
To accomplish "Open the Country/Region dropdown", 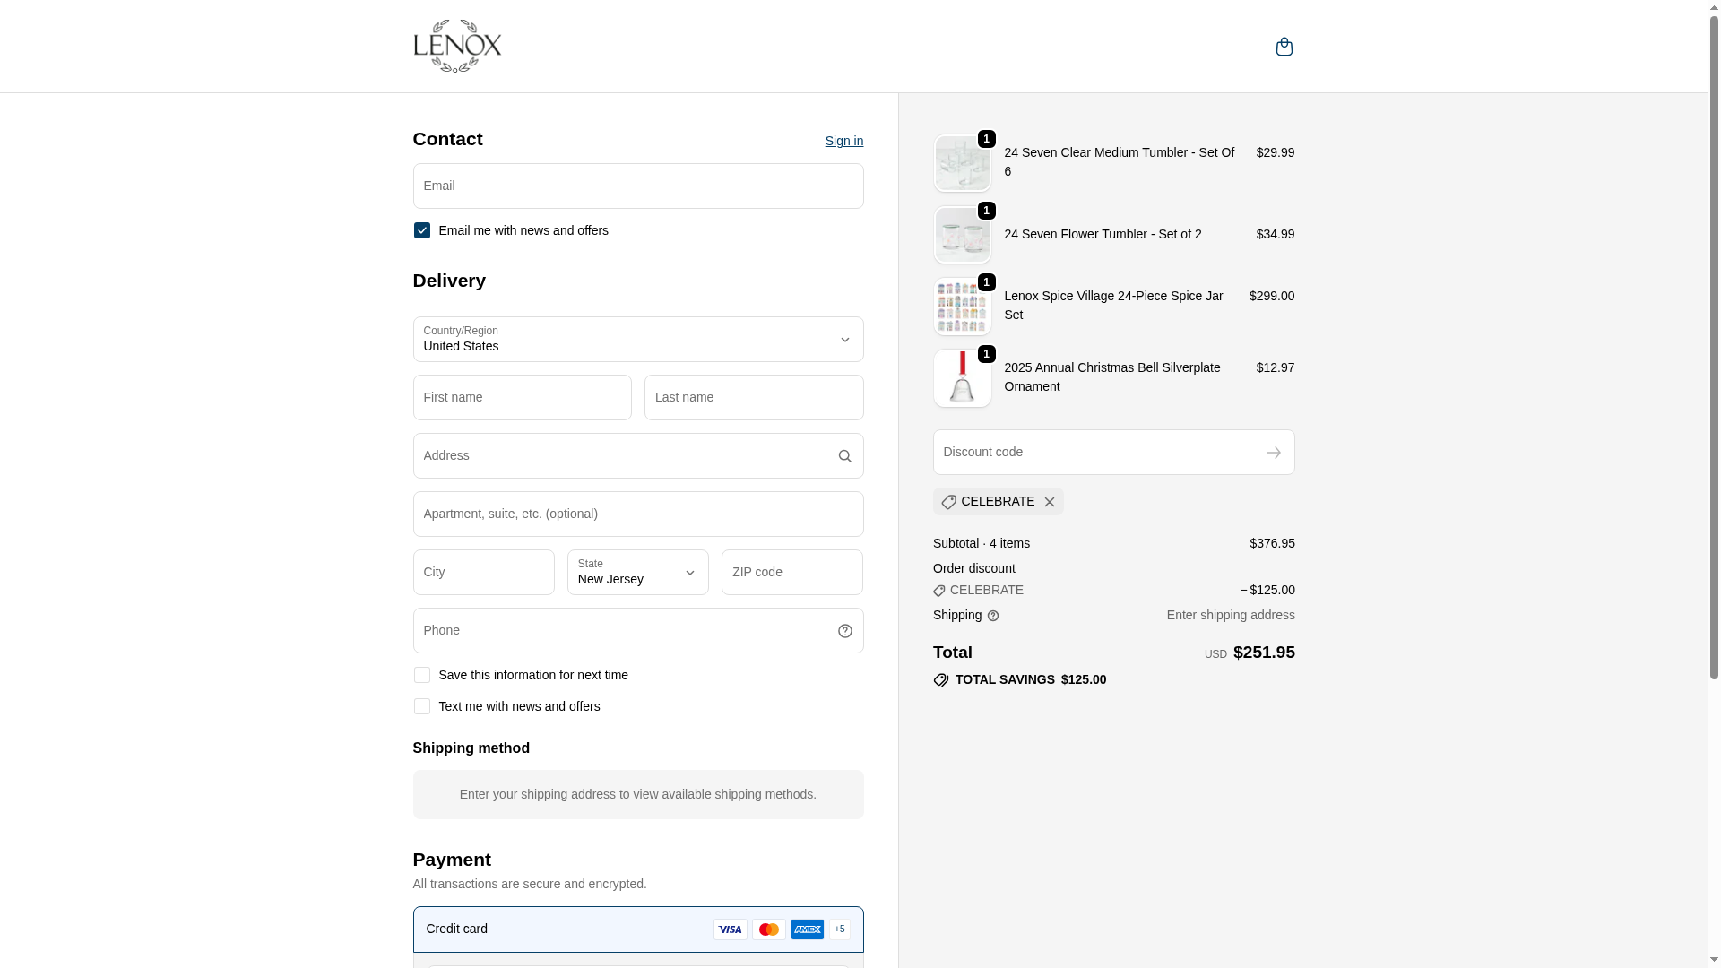I will coord(637,340).
